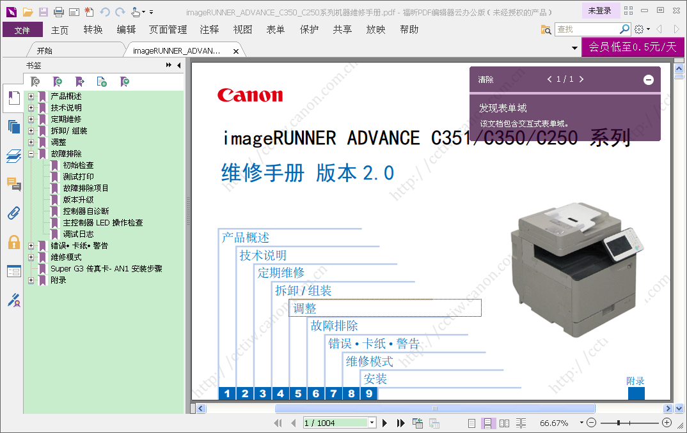Open the Digital Signatures side panel
This screenshot has width=687, height=433.
point(13,300)
